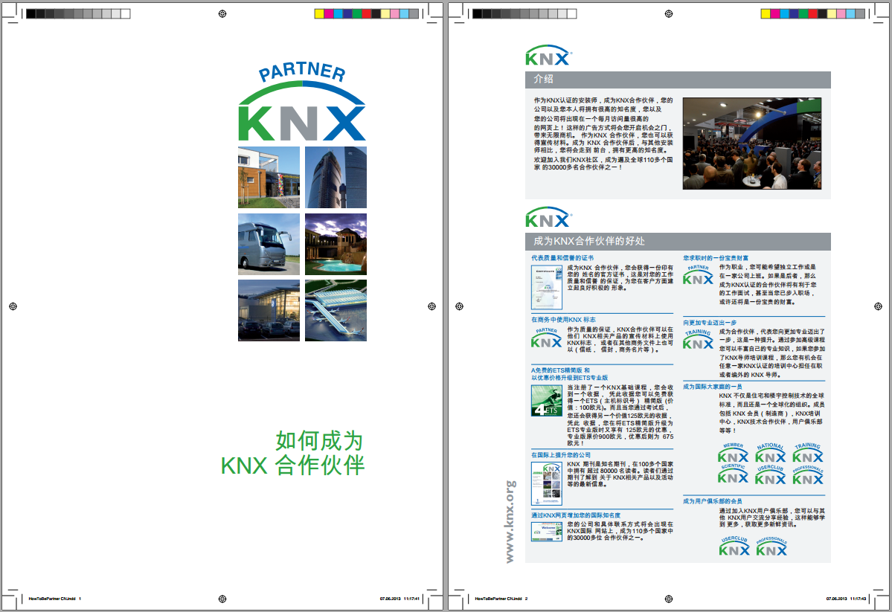Click the green cover title 如何成为 KNX 合作伙伴
Screen dimensions: 892x612
pos(294,453)
